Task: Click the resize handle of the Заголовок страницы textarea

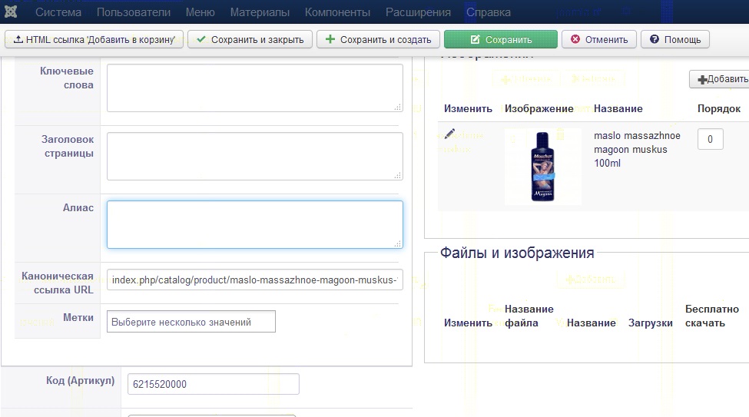Action: coord(397,176)
